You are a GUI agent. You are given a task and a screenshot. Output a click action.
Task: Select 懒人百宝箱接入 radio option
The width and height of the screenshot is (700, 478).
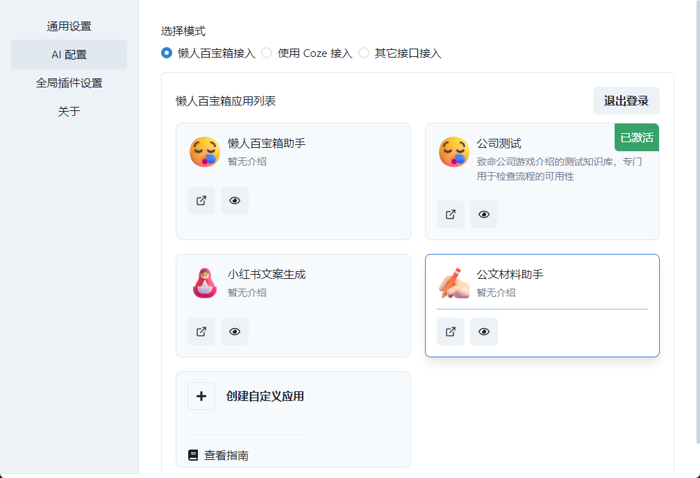pos(167,53)
